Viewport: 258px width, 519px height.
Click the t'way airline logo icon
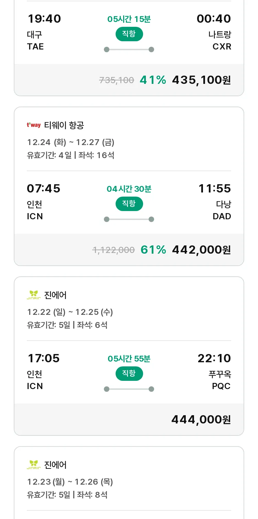[34, 125]
